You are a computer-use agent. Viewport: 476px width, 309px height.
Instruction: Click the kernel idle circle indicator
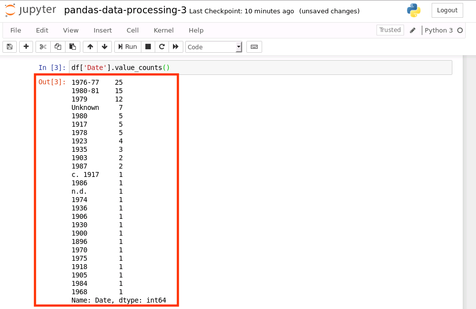click(x=460, y=31)
